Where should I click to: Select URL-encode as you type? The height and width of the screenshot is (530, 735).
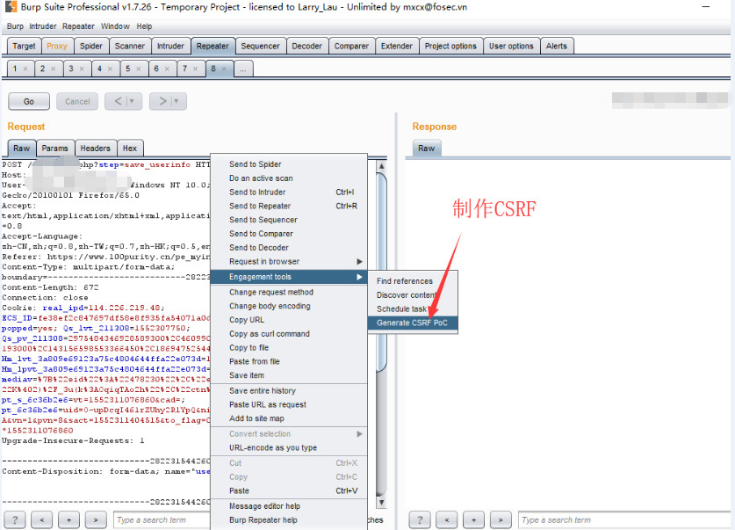point(289,447)
